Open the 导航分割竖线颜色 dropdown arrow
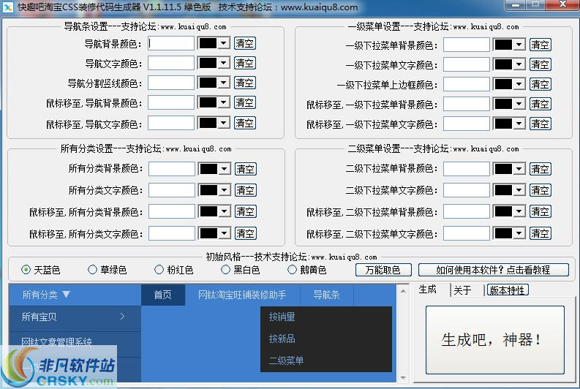This screenshot has width=580, height=389. click(x=223, y=83)
